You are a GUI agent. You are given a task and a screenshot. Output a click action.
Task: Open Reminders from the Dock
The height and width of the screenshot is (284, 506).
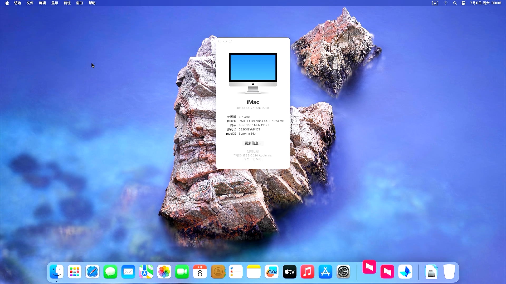236,272
